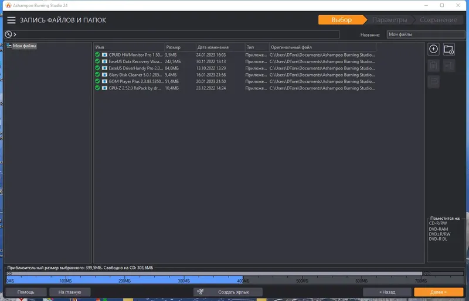
Task: Click green check icon of EaseUS DriverHandy row
Action: point(97,68)
